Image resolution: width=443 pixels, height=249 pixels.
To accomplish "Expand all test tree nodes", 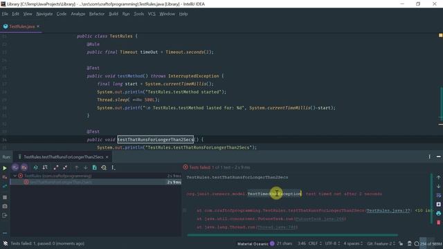I will point(56,167).
